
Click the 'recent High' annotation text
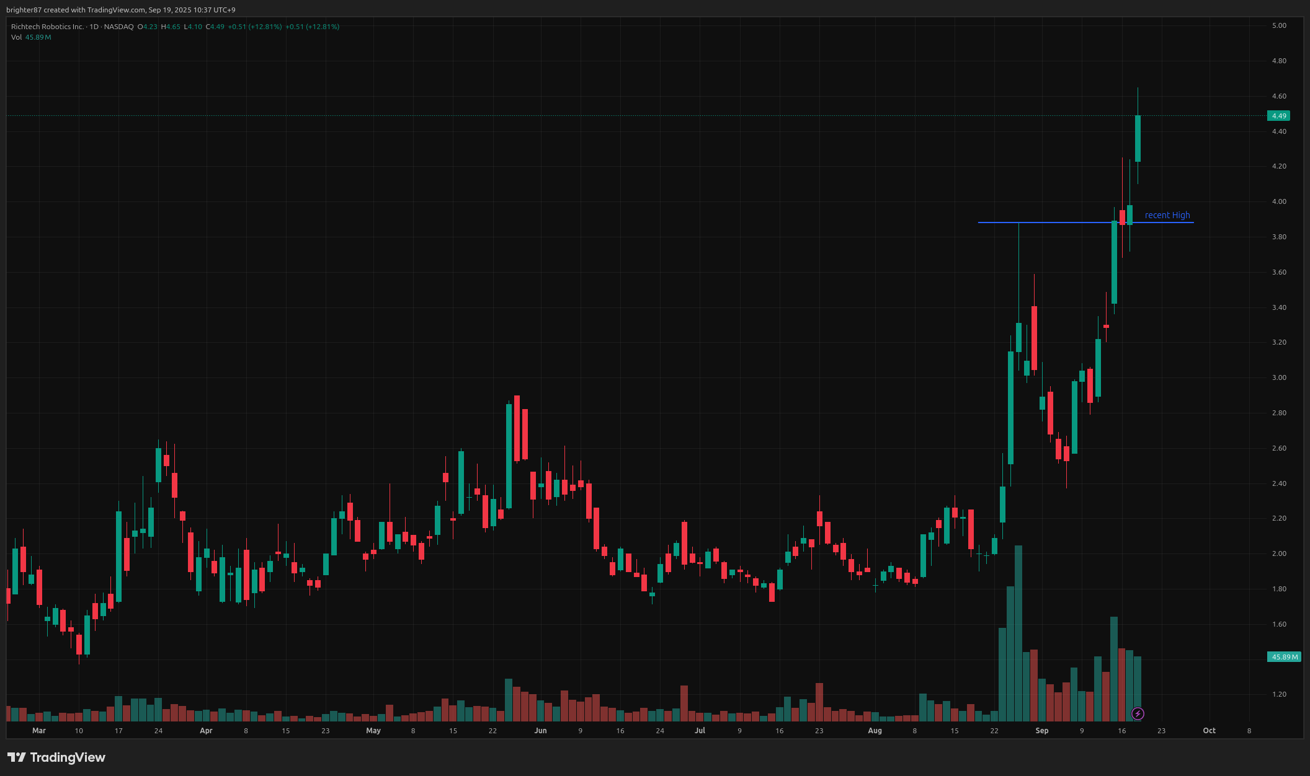1167,215
